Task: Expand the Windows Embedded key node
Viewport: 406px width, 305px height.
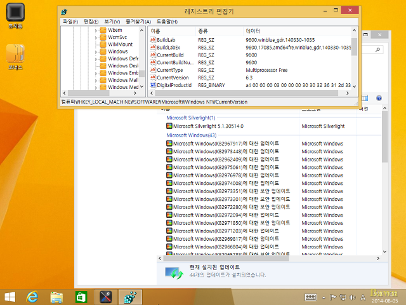Action: coord(96,74)
